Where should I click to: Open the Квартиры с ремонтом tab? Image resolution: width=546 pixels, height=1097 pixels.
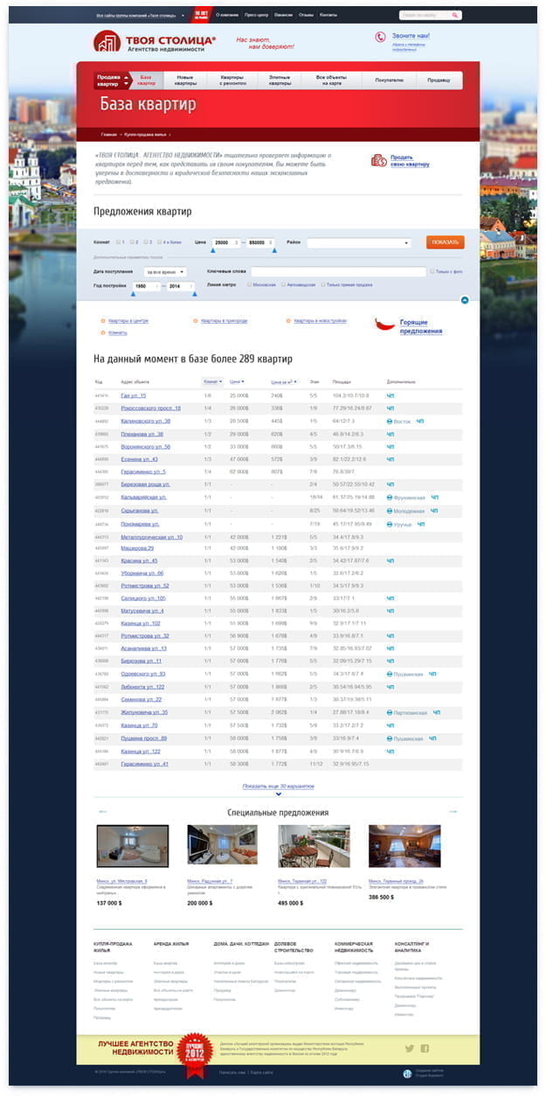tap(232, 80)
